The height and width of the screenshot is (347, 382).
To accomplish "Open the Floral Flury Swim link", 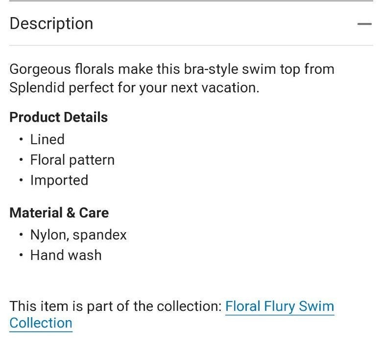I will tap(280, 306).
